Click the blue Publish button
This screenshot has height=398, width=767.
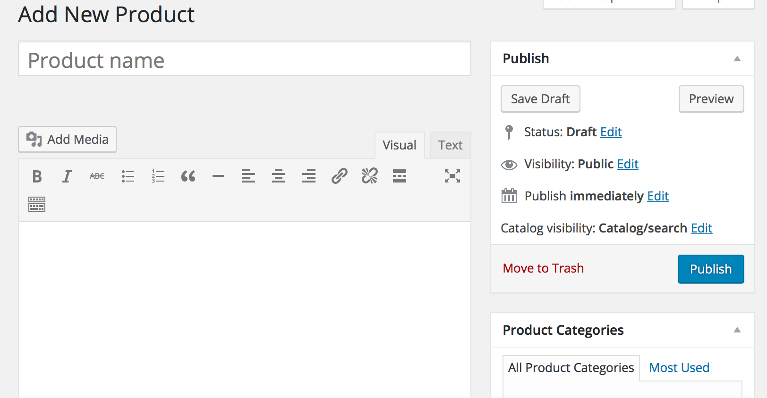[x=710, y=269]
